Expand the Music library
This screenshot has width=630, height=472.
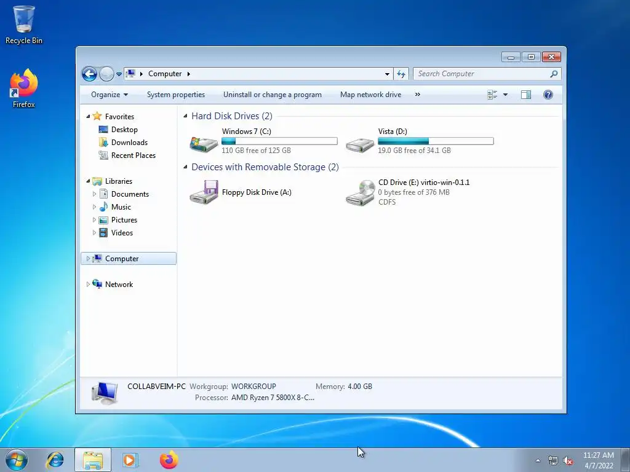click(94, 207)
